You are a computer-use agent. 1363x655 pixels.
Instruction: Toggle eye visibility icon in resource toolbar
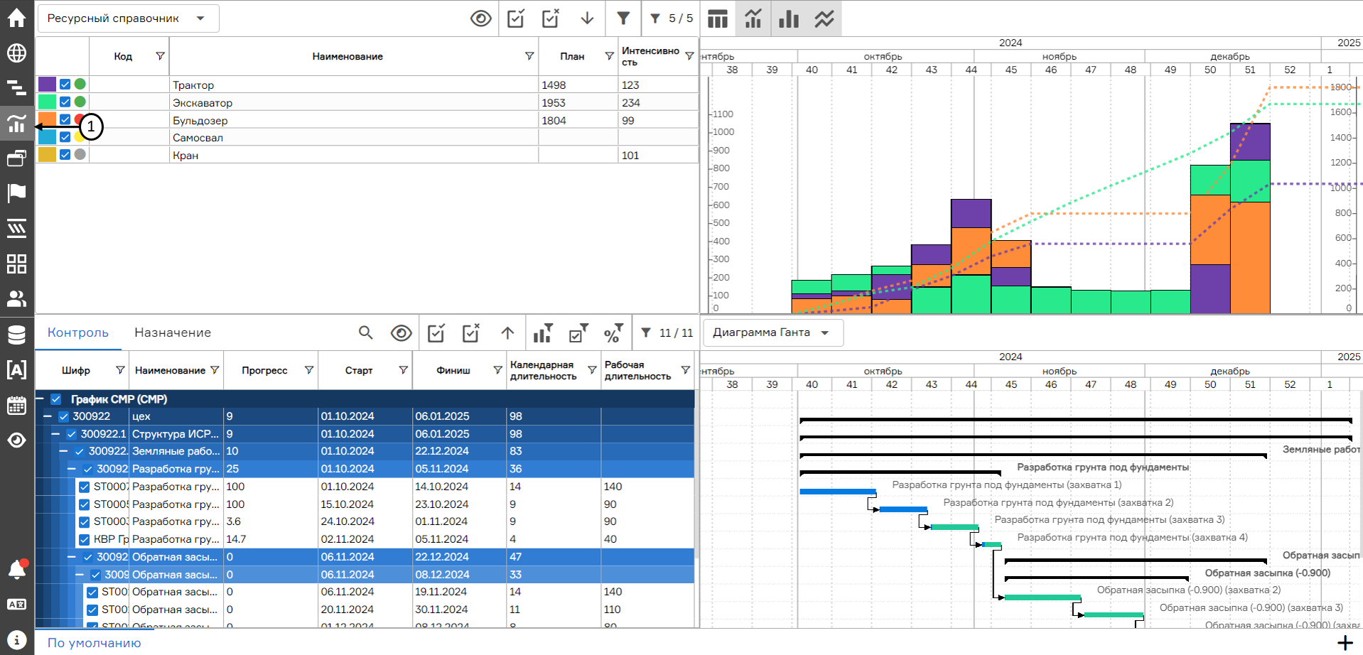click(x=481, y=18)
